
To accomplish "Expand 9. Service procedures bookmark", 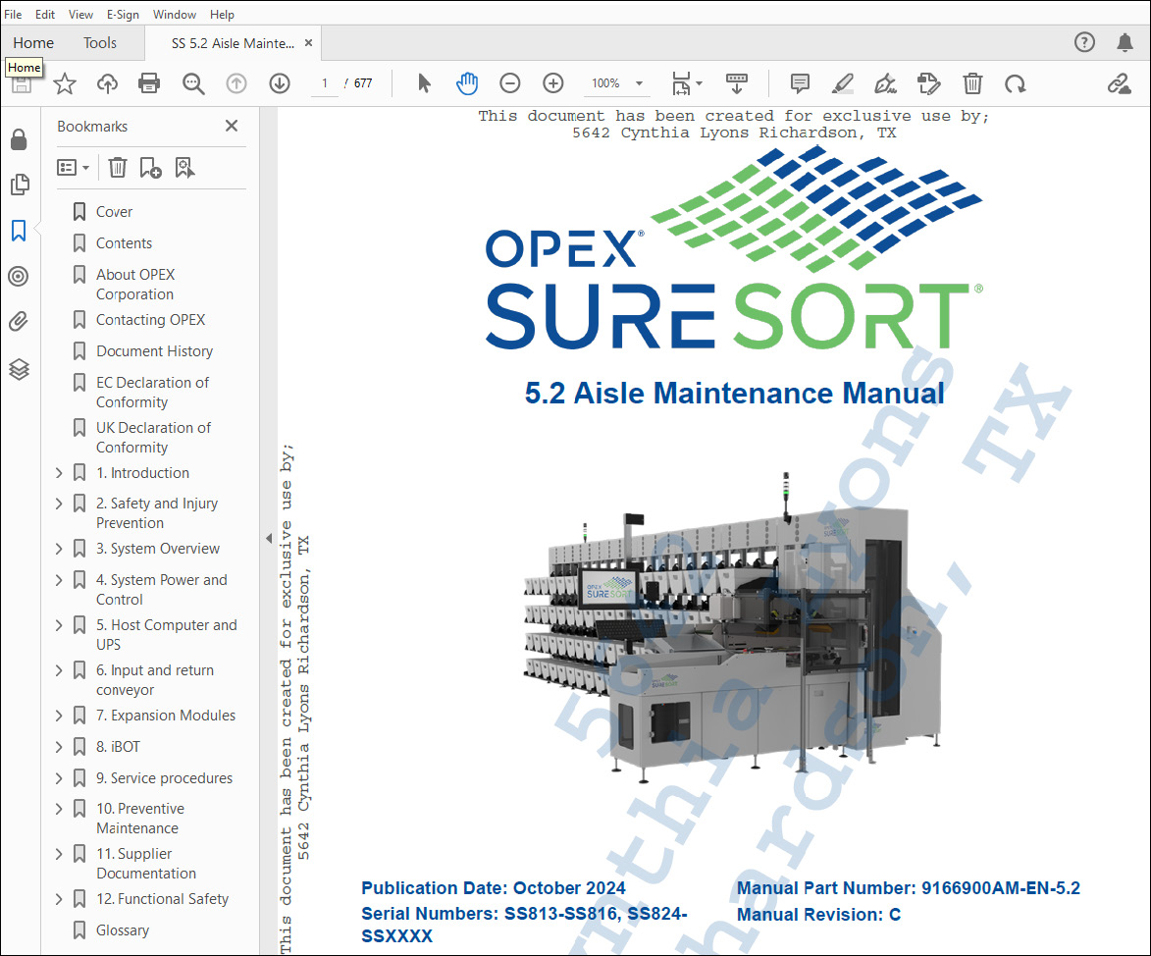I will (x=60, y=778).
